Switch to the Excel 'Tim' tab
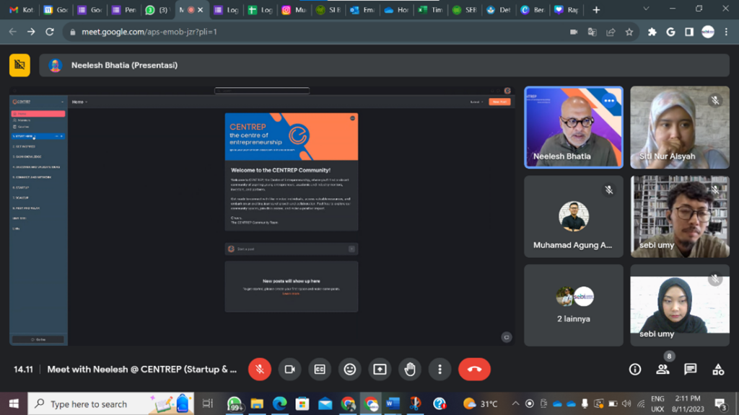The height and width of the screenshot is (415, 739). pyautogui.click(x=430, y=10)
